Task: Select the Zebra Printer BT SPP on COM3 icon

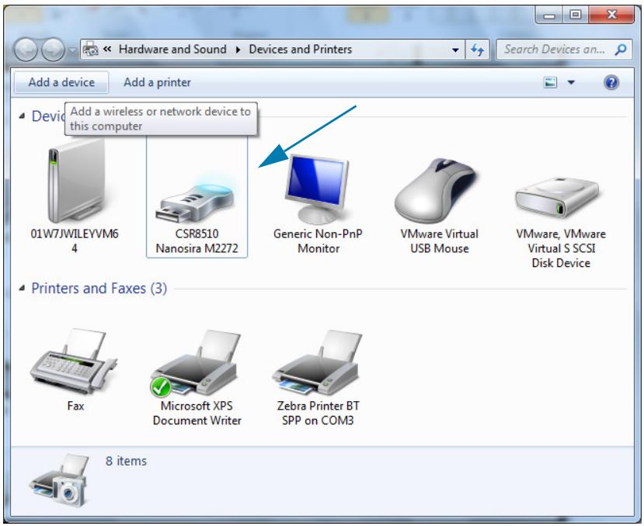Action: (317, 362)
